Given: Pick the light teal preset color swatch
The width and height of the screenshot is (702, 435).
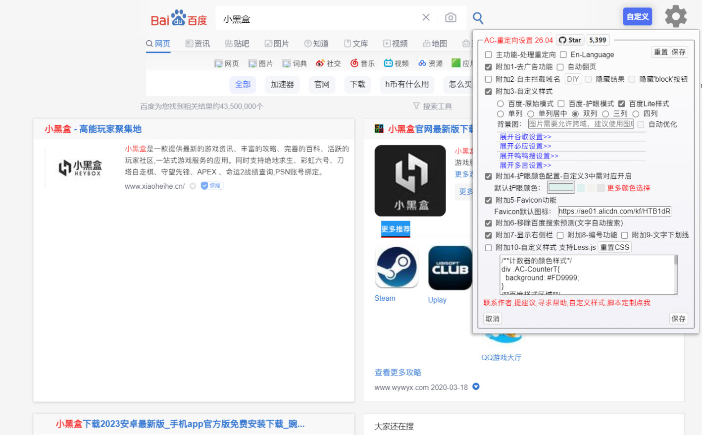Looking at the screenshot, I should tap(581, 188).
